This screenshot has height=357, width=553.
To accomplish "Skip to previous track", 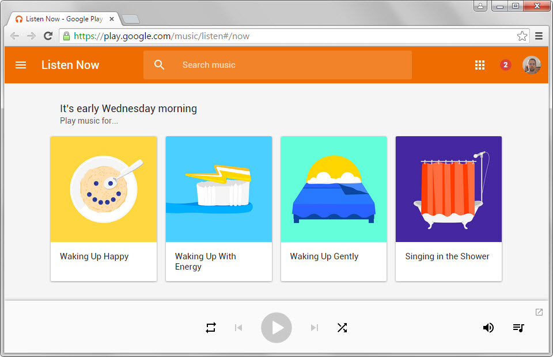I will (x=238, y=328).
